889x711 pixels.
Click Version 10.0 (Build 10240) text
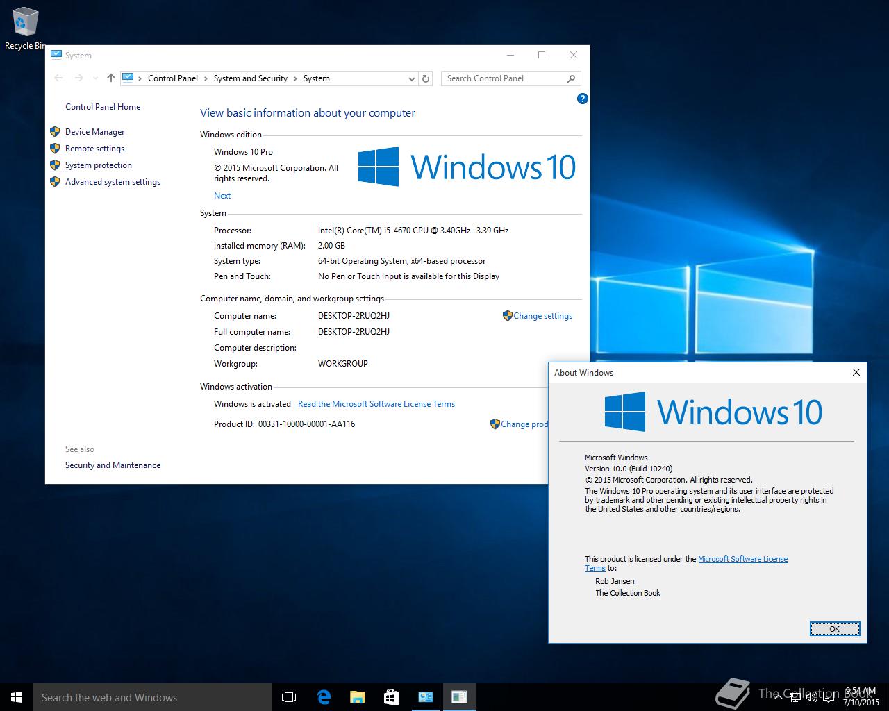629,469
